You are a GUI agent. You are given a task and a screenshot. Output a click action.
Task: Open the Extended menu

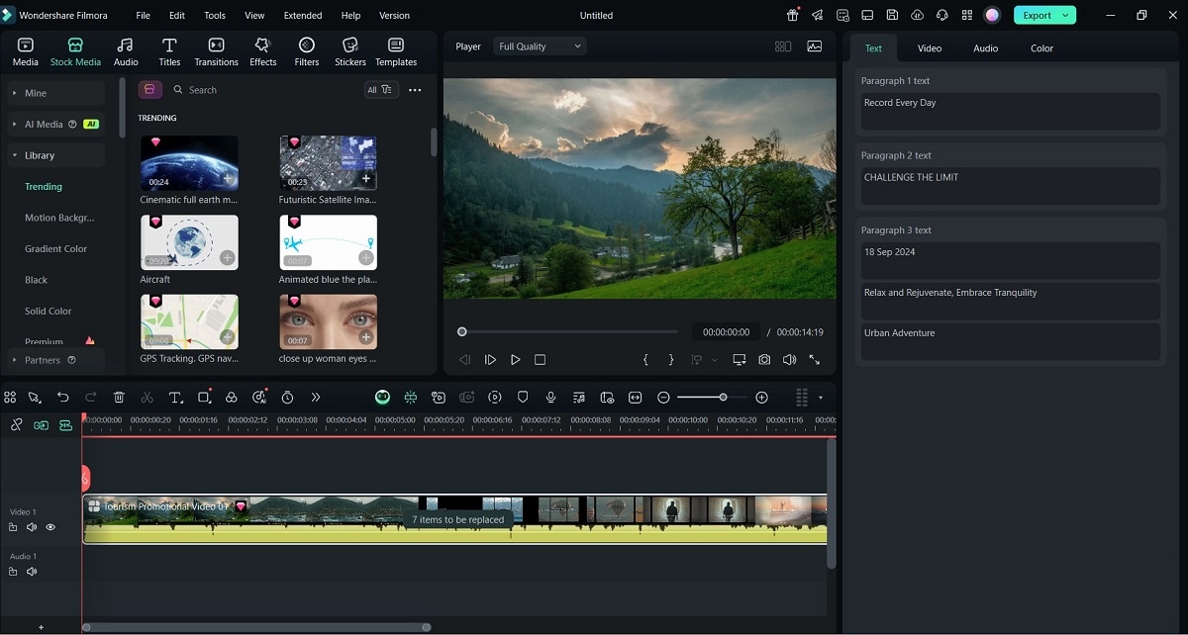[303, 16]
